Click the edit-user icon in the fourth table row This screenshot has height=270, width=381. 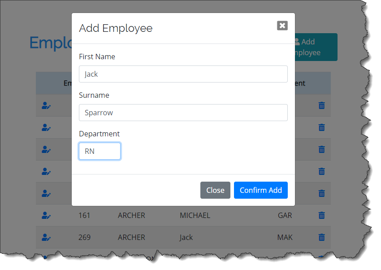point(46,171)
